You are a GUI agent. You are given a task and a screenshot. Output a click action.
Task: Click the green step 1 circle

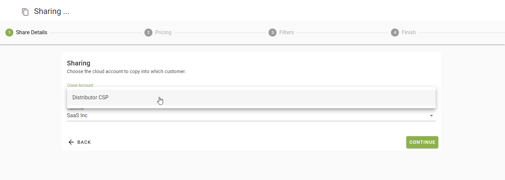click(x=9, y=33)
